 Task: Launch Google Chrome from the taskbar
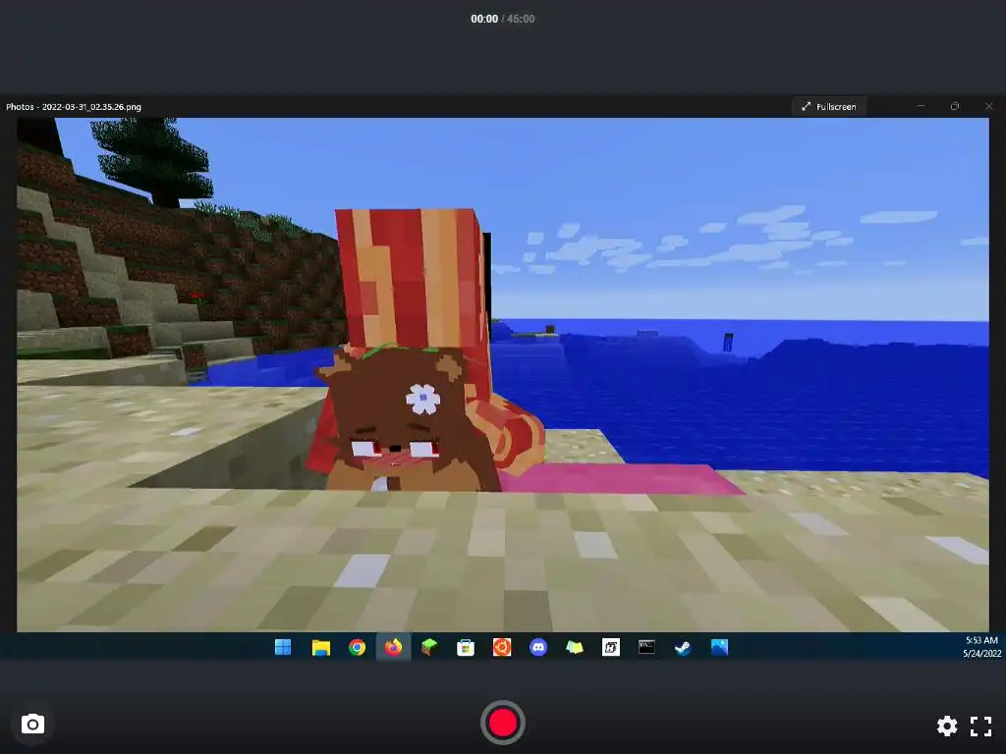(358, 648)
